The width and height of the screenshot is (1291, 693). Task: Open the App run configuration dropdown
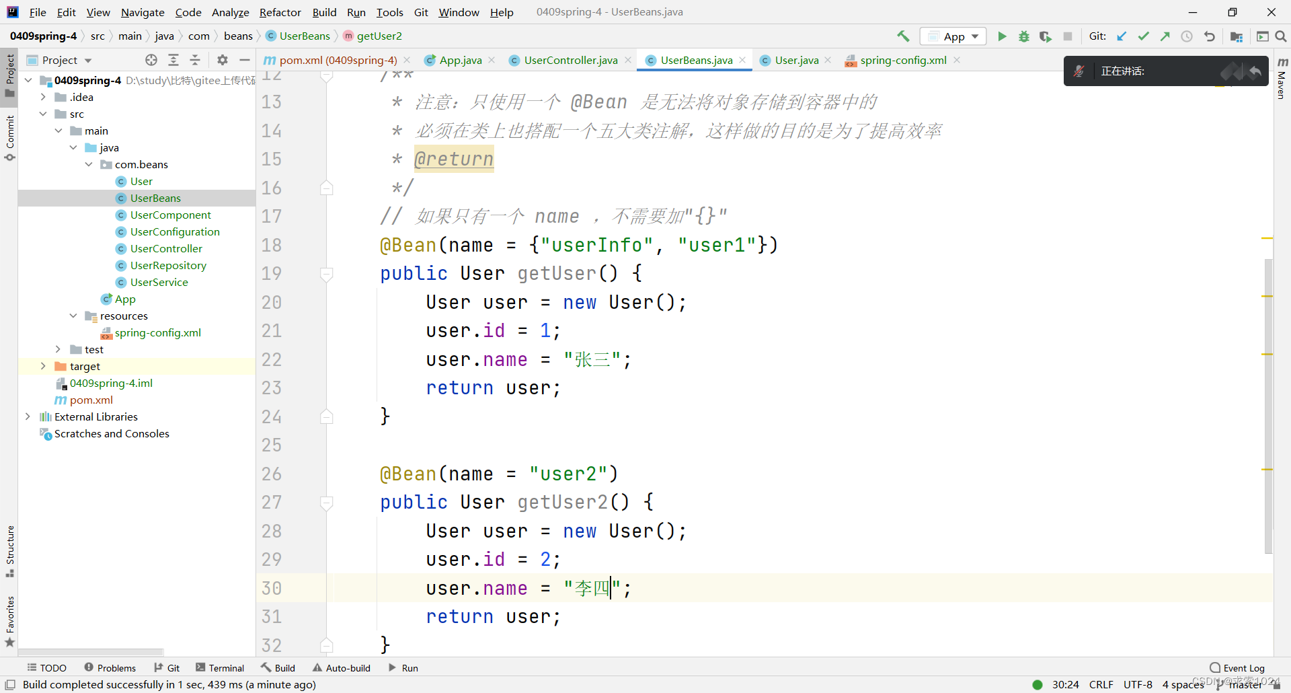[953, 36]
